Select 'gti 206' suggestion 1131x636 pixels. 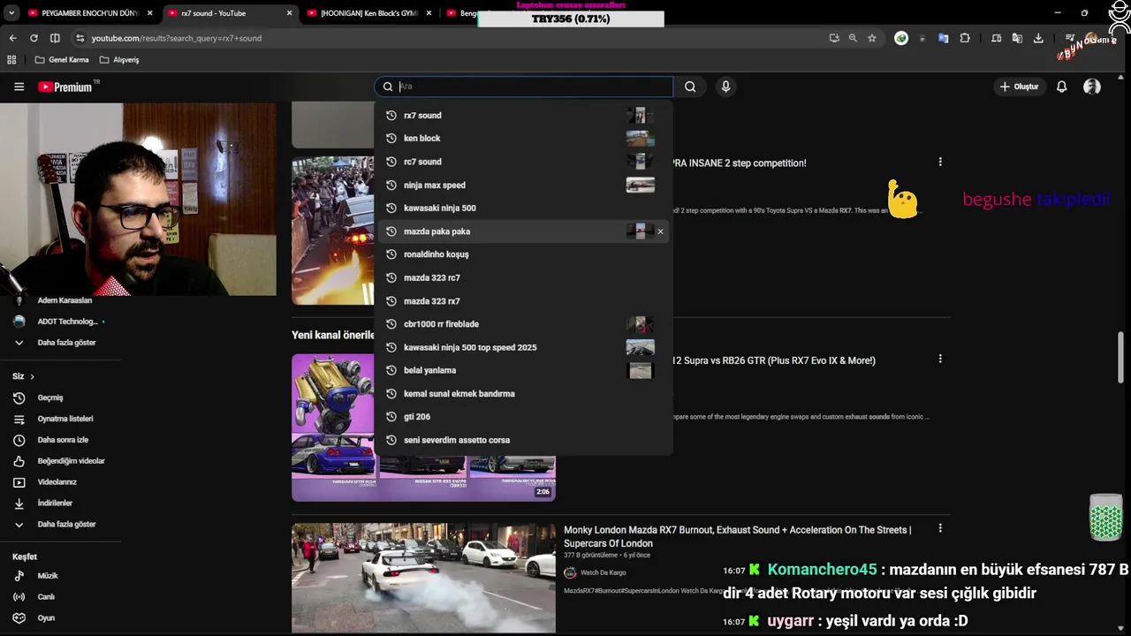click(x=523, y=417)
